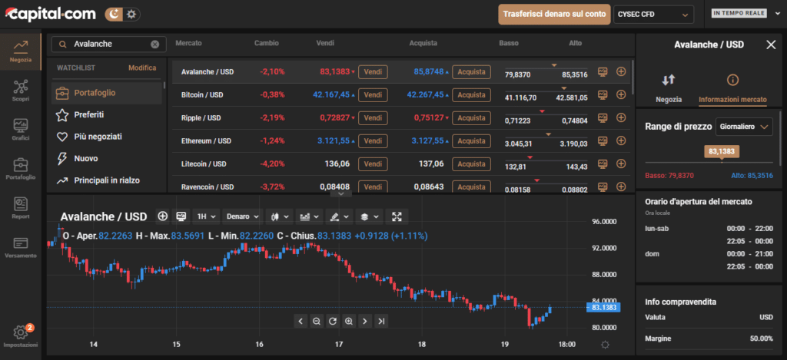This screenshot has width=787, height=360.
Task: Select Preferiti in the watchlist
Action: point(107,115)
